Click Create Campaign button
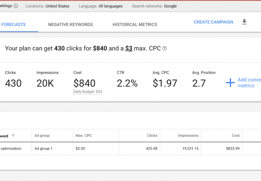This screenshot has height=181, width=261. [213, 22]
